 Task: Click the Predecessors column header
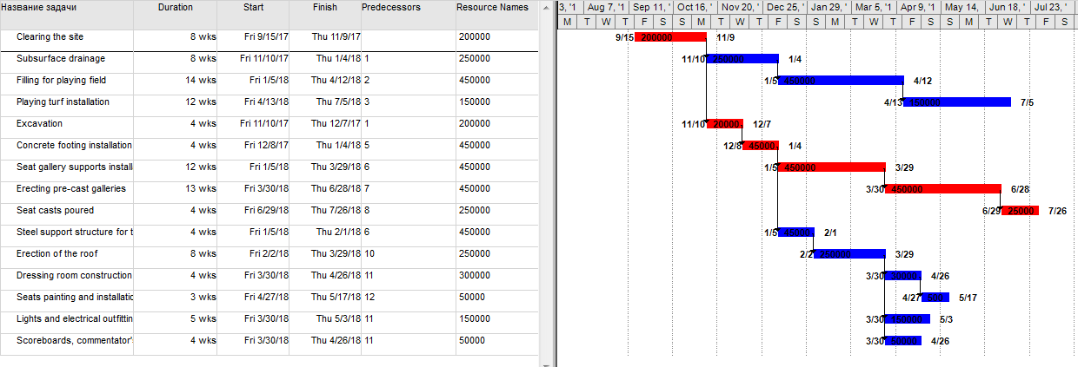[391, 8]
